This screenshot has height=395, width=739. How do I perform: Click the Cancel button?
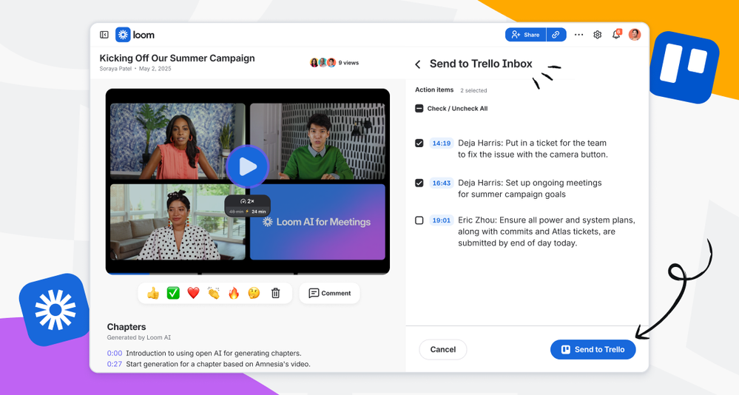point(443,349)
